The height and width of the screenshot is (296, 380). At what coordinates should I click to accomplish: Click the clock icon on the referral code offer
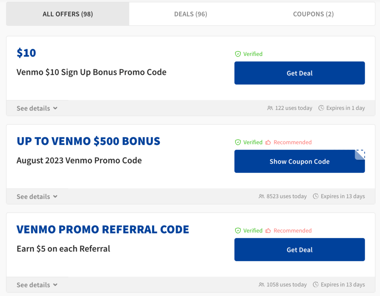[316, 285]
